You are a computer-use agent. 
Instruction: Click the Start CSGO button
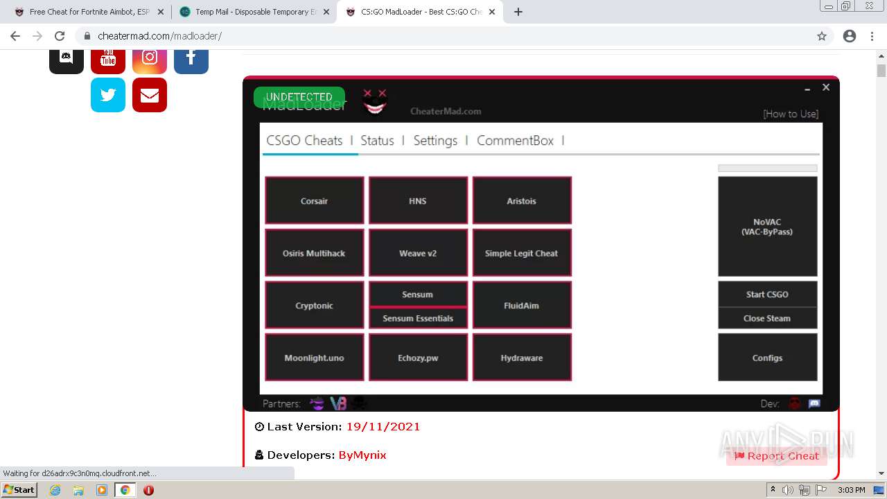tap(767, 294)
